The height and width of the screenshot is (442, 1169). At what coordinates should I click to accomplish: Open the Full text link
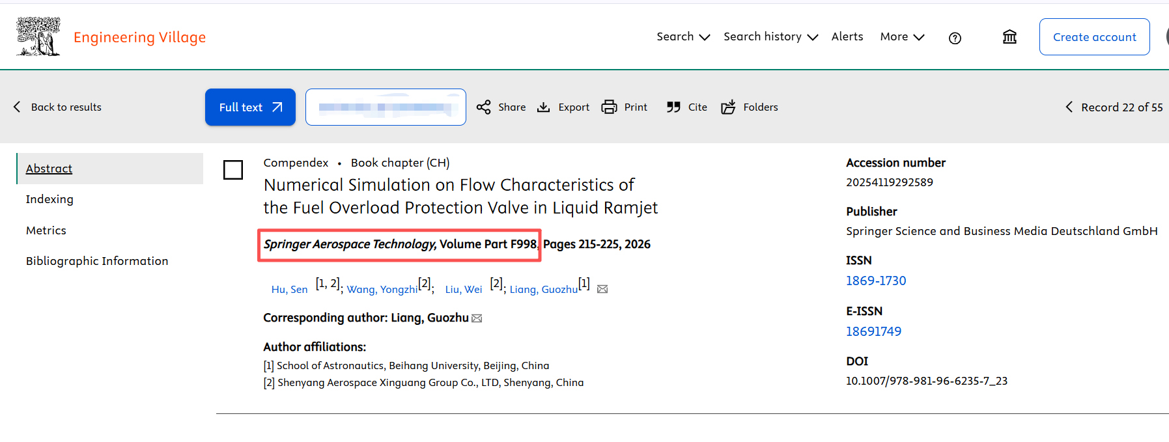tap(250, 107)
